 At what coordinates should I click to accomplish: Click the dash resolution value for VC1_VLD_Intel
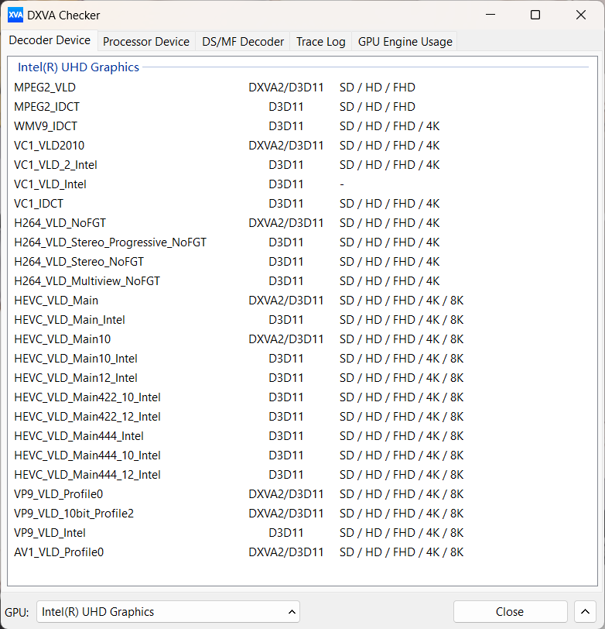[x=342, y=184]
